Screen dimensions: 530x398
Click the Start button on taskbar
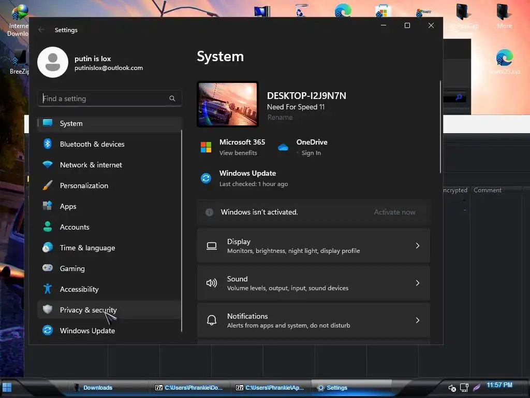(x=7, y=387)
